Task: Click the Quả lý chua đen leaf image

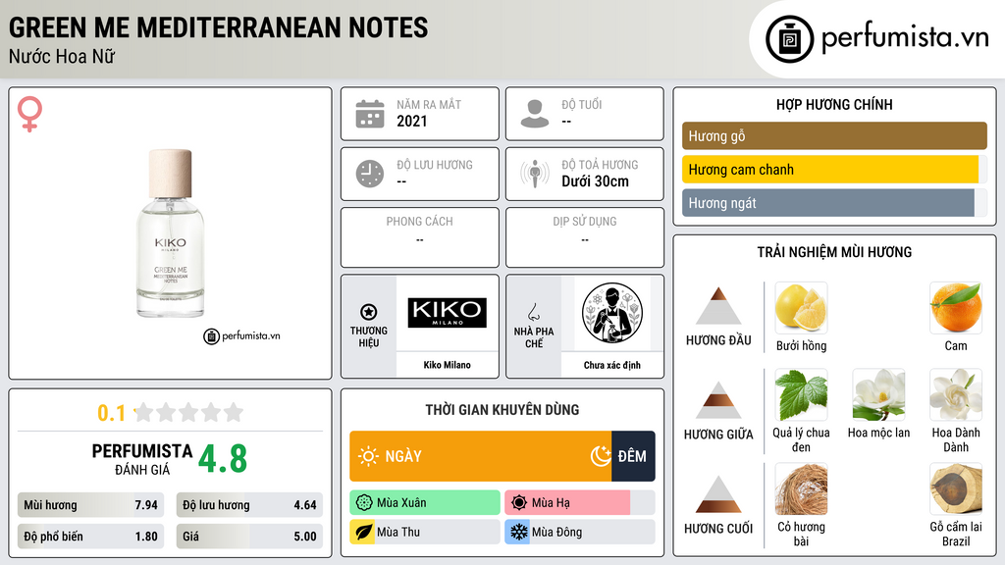Action: [801, 394]
